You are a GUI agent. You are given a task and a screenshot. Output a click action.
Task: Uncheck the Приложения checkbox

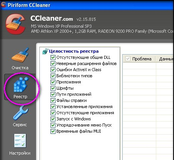53,82
